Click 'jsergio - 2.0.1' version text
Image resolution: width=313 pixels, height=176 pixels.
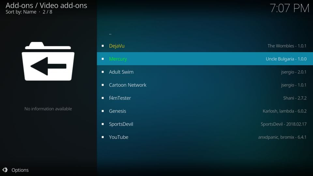click(x=294, y=72)
